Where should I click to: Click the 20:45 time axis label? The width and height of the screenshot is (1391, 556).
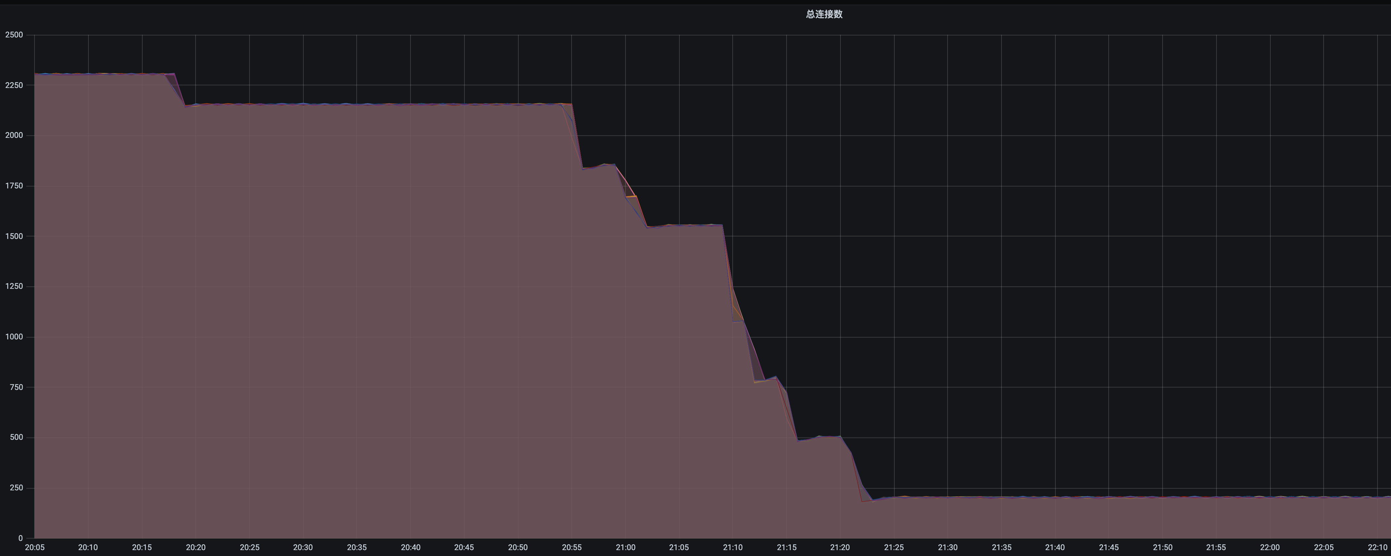(x=464, y=547)
